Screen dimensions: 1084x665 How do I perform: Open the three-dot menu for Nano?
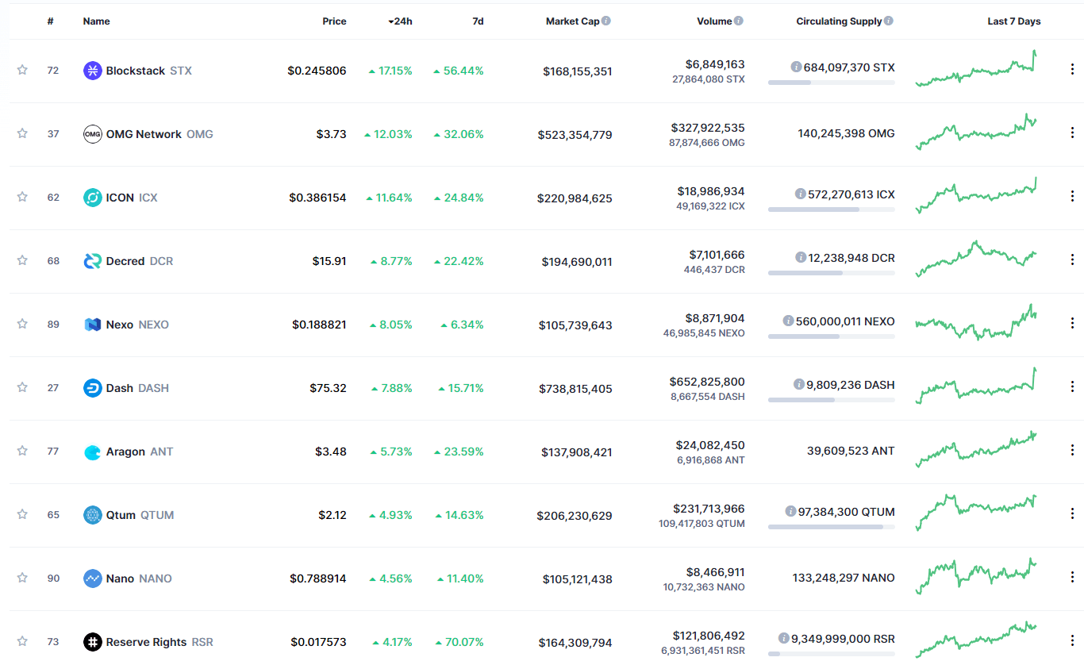[1072, 578]
